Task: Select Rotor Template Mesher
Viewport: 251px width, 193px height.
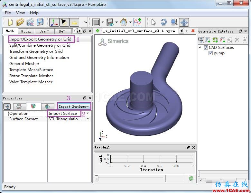Action: tap(31, 76)
